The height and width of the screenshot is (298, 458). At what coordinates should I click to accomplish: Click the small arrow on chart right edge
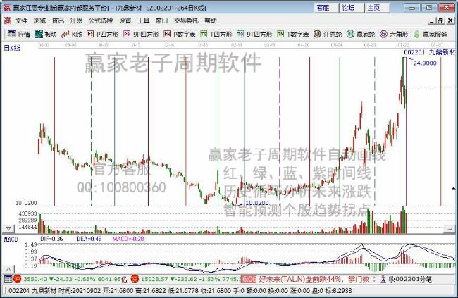click(453, 189)
